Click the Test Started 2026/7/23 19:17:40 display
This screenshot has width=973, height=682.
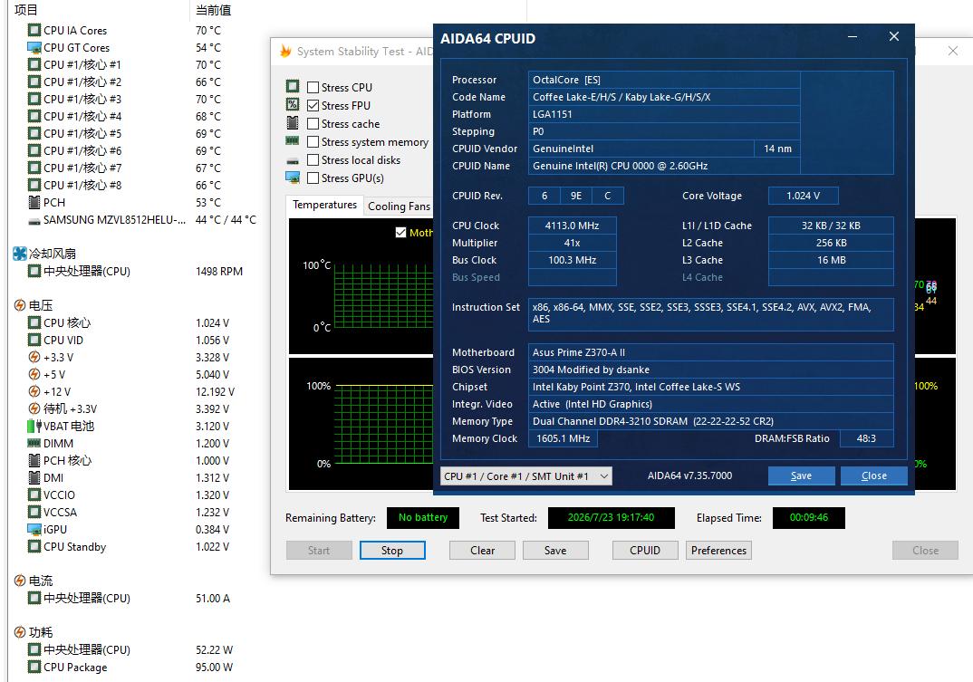612,517
